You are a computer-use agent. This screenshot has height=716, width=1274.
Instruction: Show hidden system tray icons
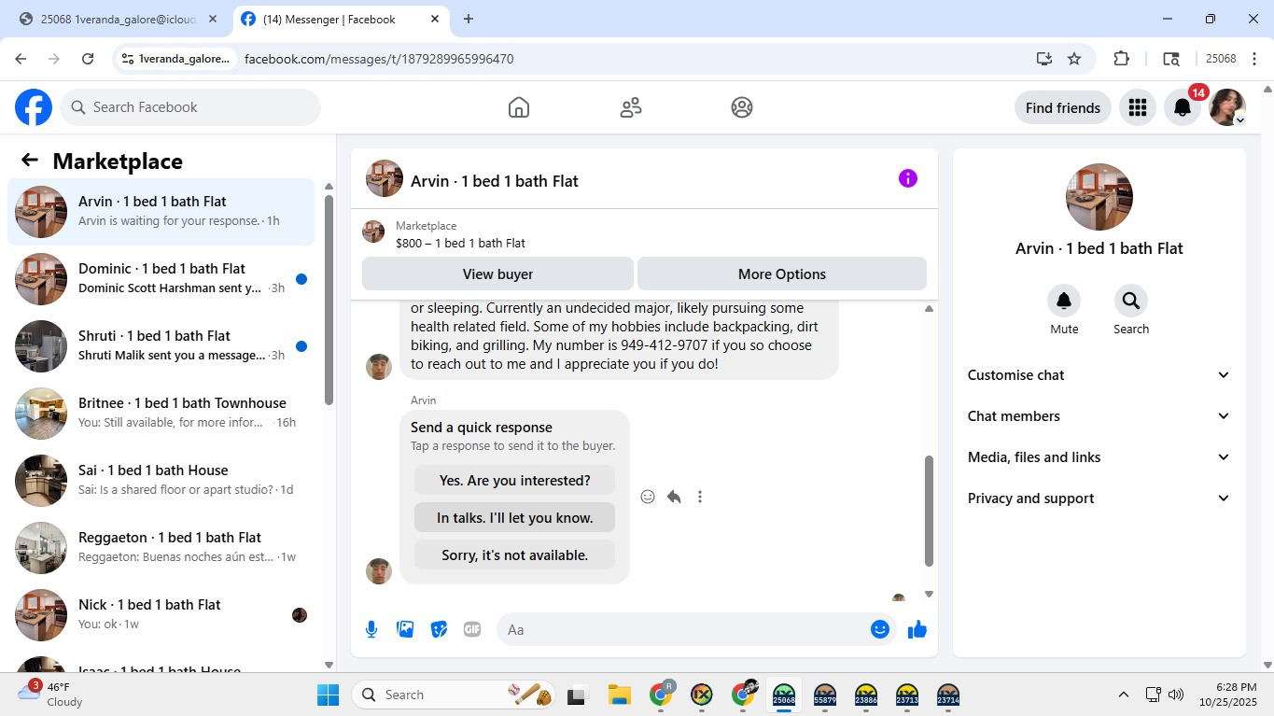tap(1124, 695)
